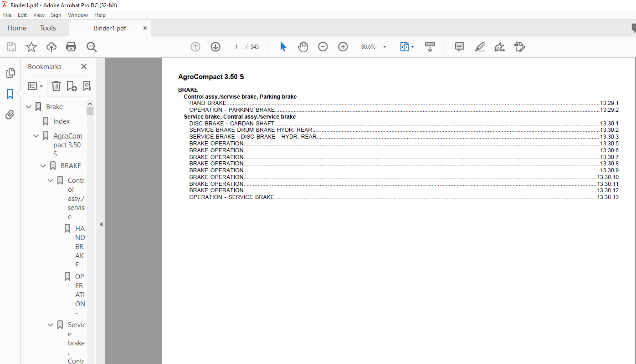Open SERVICE BRAKE - DISC BRAKE - HYDR. REAR
The image size is (636, 364).
pyautogui.click(x=253, y=137)
